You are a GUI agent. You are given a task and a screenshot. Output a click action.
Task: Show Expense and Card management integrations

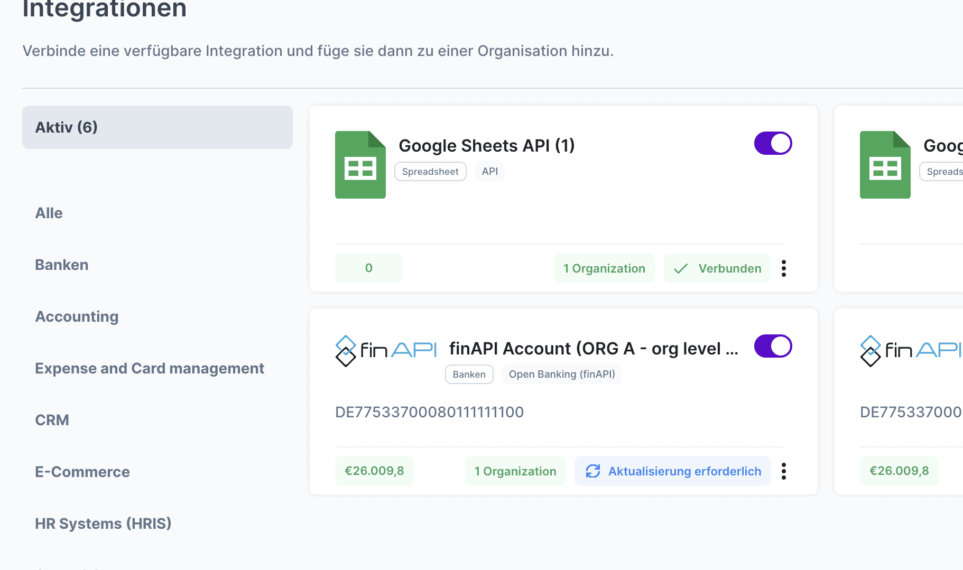coord(149,369)
